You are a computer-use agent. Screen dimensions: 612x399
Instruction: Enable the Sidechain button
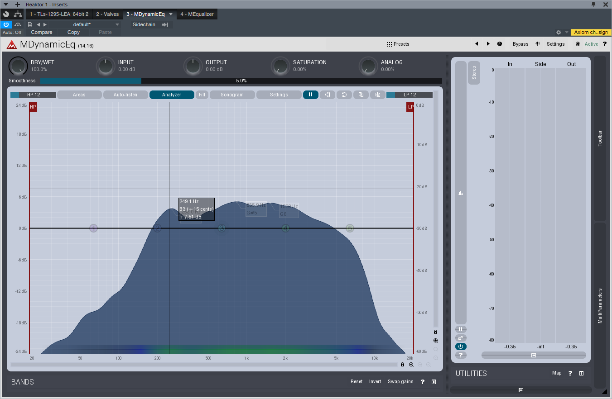click(x=144, y=24)
